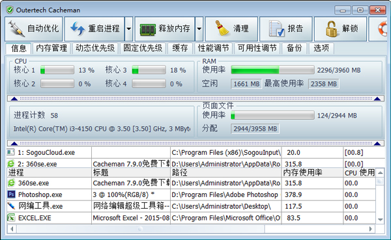Click the 360se.exe browser icon in process list

pyautogui.click(x=12, y=183)
